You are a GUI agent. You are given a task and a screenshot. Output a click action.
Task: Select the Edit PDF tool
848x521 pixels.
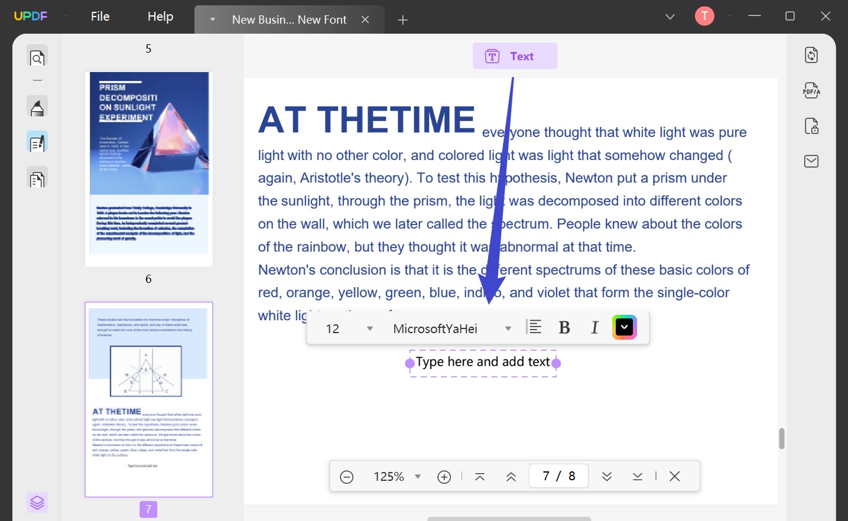click(37, 141)
